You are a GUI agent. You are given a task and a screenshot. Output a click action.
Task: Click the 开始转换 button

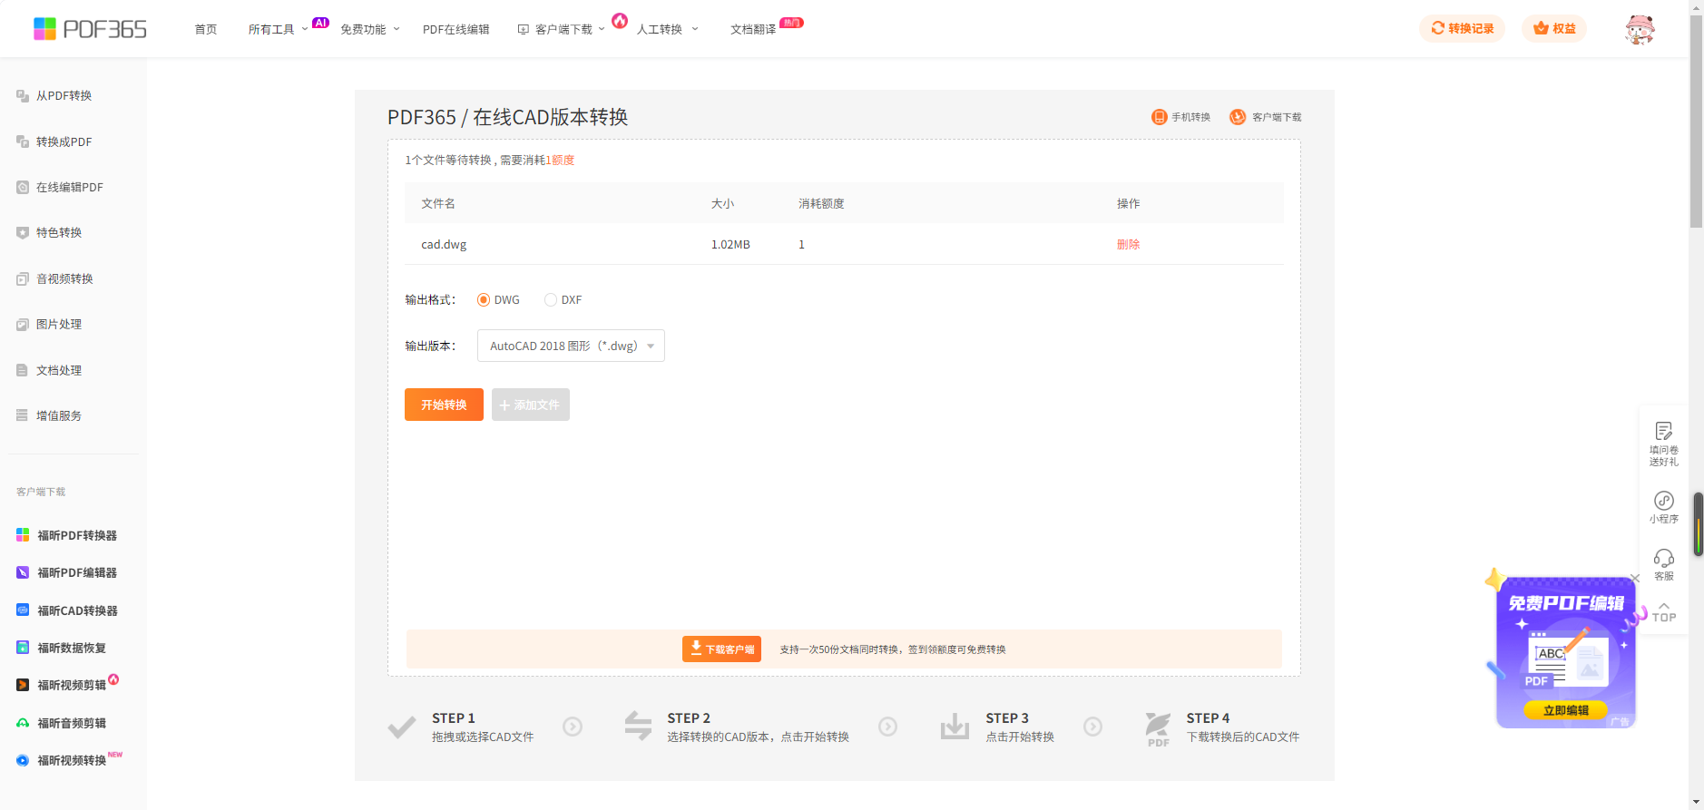click(x=444, y=405)
